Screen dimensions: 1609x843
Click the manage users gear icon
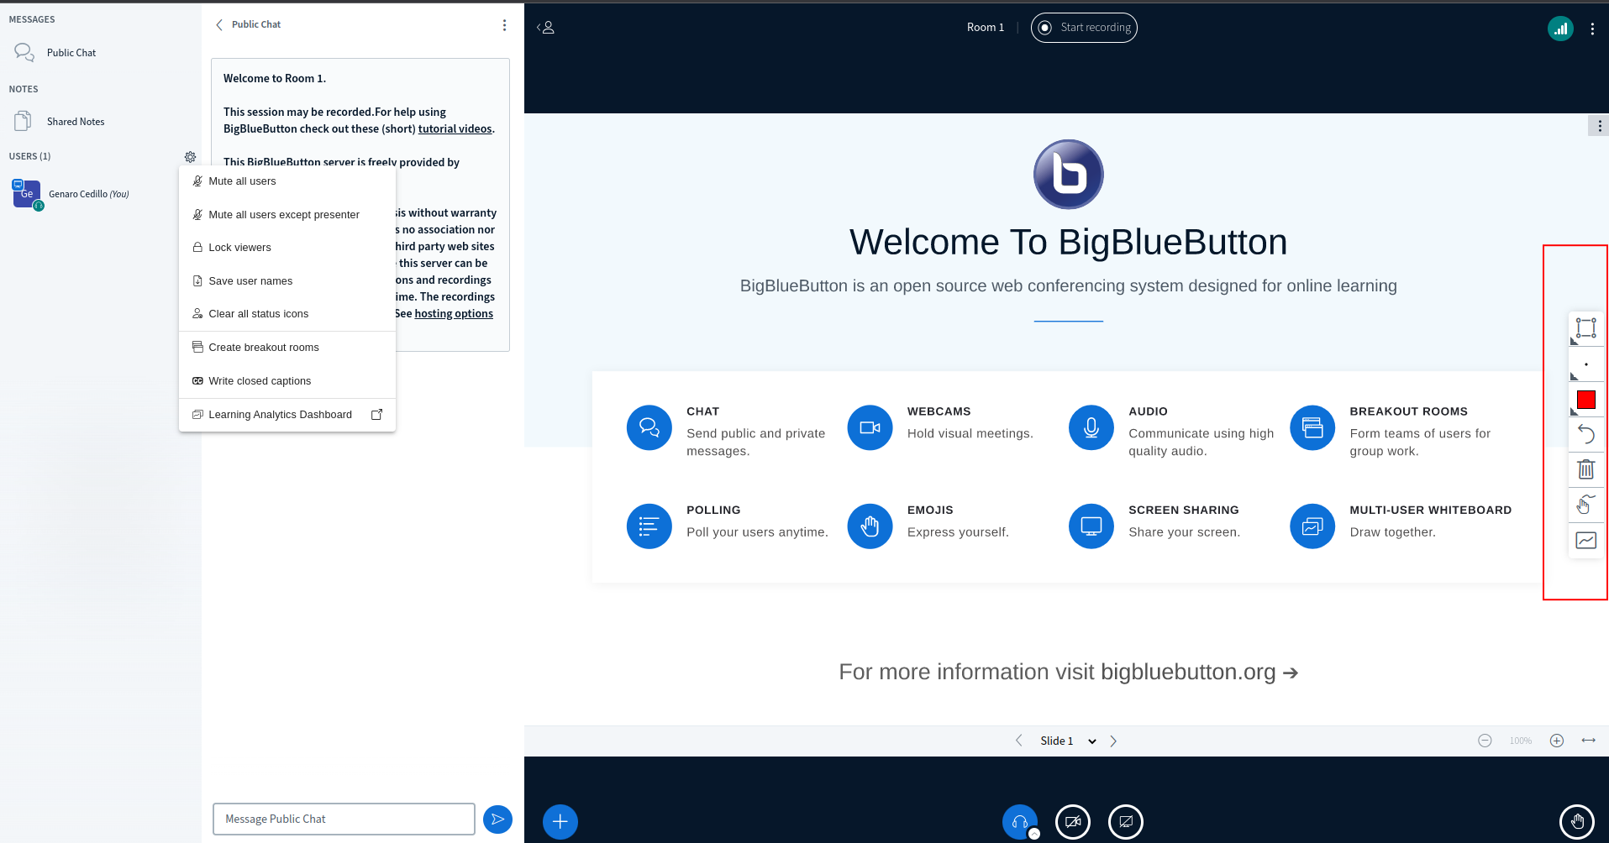(190, 157)
